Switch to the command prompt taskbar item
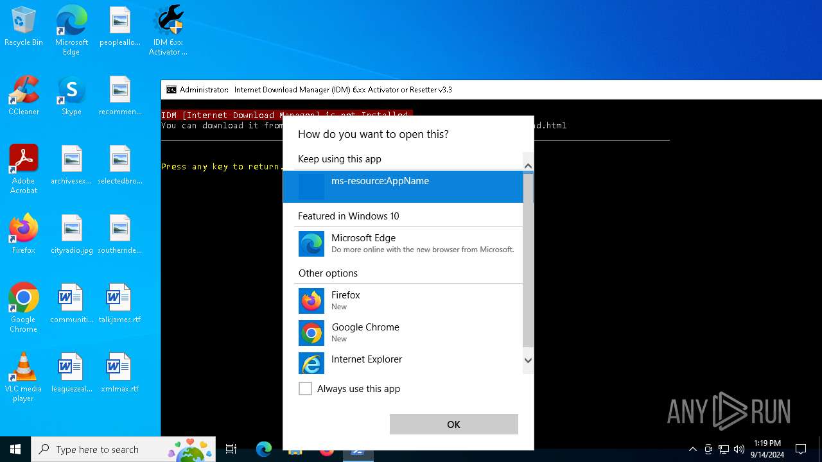The image size is (822, 462). point(358,449)
